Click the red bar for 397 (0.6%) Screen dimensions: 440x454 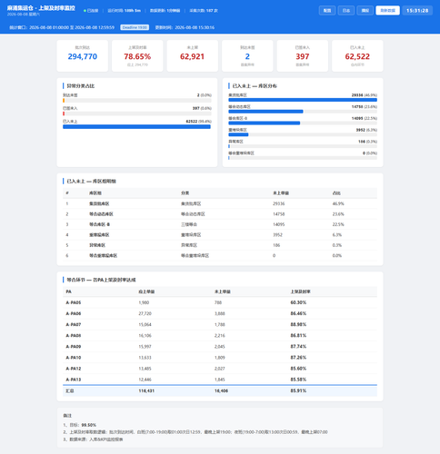64,113
